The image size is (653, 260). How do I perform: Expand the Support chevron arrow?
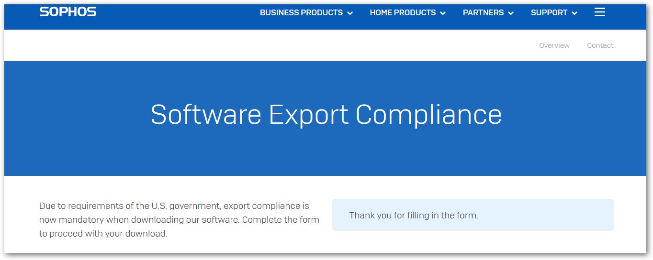[x=574, y=13]
